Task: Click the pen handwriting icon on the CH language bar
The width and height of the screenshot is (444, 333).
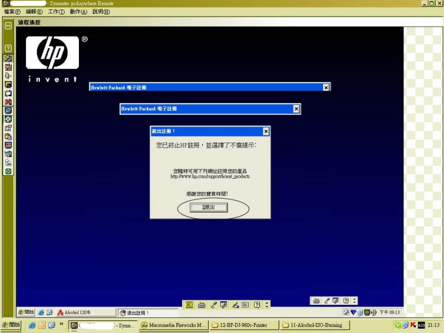Action: pos(235,305)
